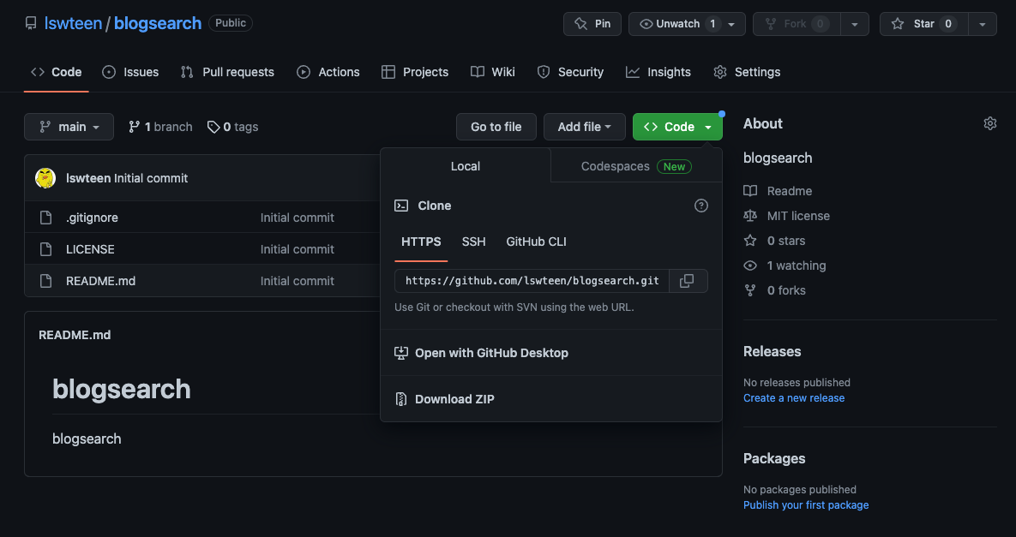The width and height of the screenshot is (1016, 537).
Task: Open the lswteen owner link in header
Action: click(x=73, y=23)
